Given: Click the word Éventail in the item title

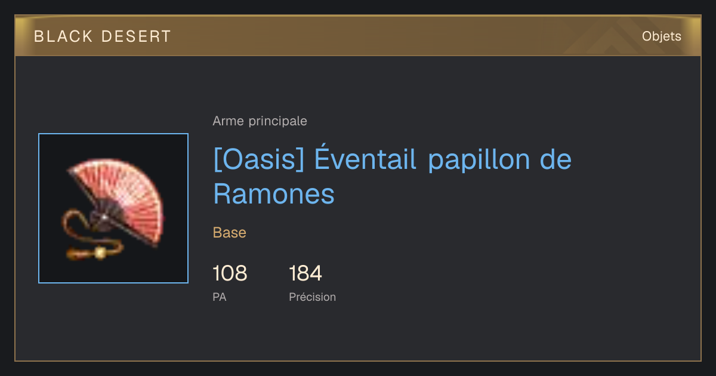Looking at the screenshot, I should pyautogui.click(x=365, y=160).
